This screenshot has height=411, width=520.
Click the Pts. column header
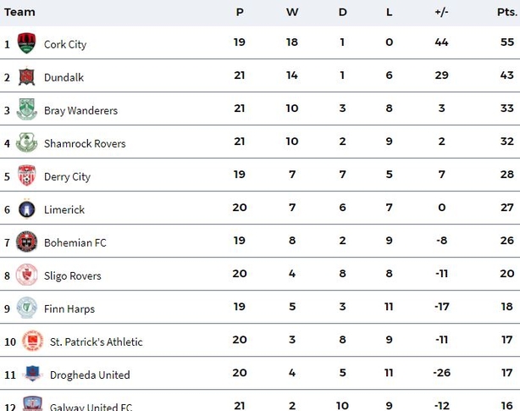coord(507,12)
